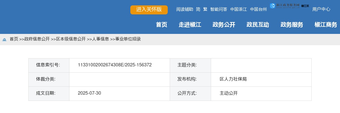Click the home icon in breadcrumb
The height and width of the screenshot is (113, 340).
tap(5, 40)
